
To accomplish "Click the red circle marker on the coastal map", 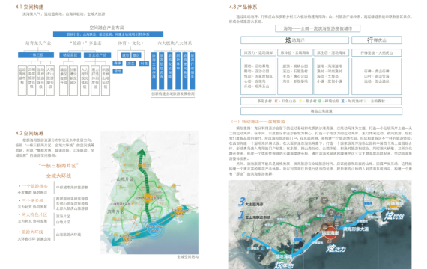I will 330,233.
